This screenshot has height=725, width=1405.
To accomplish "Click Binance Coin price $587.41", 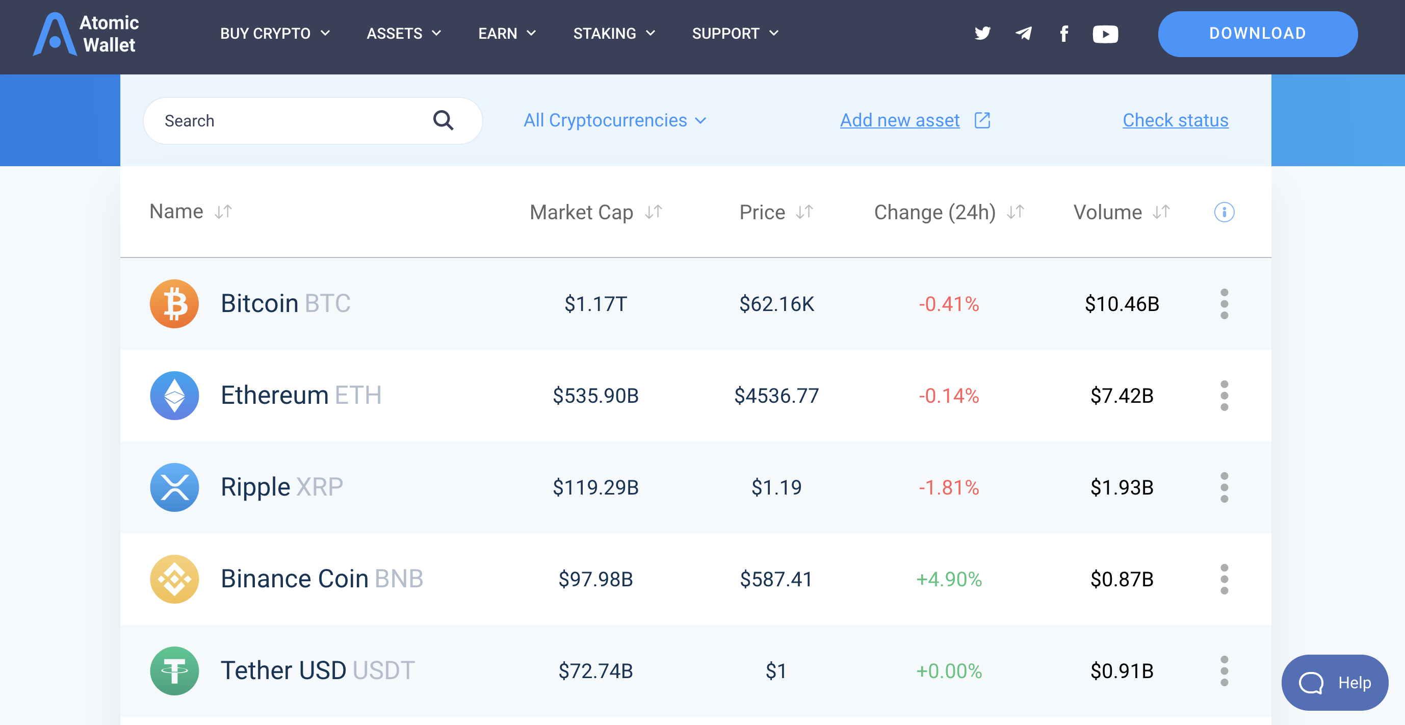I will coord(776,578).
